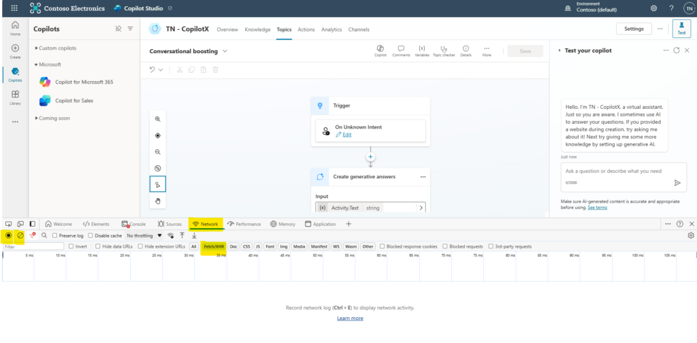This screenshot has width=697, height=343.
Task: Open the Learn more link
Action: 350,318
